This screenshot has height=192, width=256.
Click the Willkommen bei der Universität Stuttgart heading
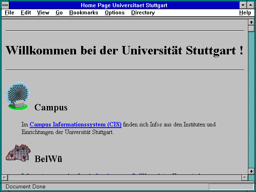coord(124,50)
